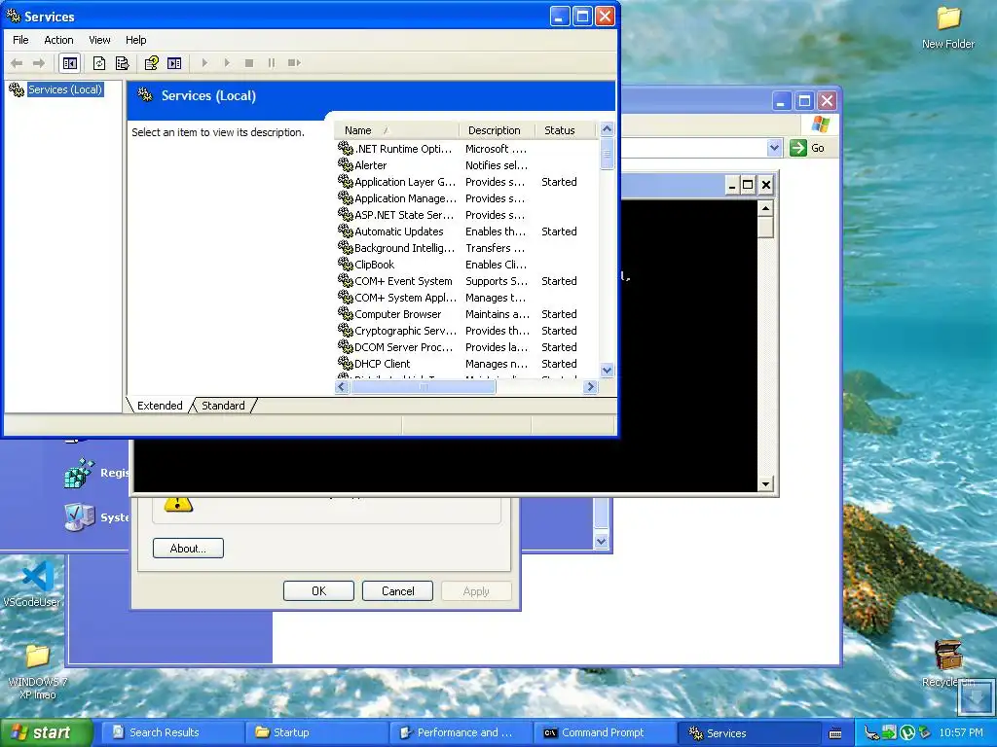Open the New Folder desktop icon
Image resolution: width=997 pixels, height=747 pixels.
[948, 26]
